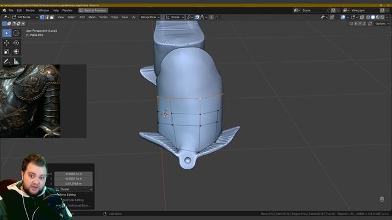Image resolution: width=392 pixels, height=220 pixels.
Task: Toggle the snapping magnet
Action: [x=197, y=17]
